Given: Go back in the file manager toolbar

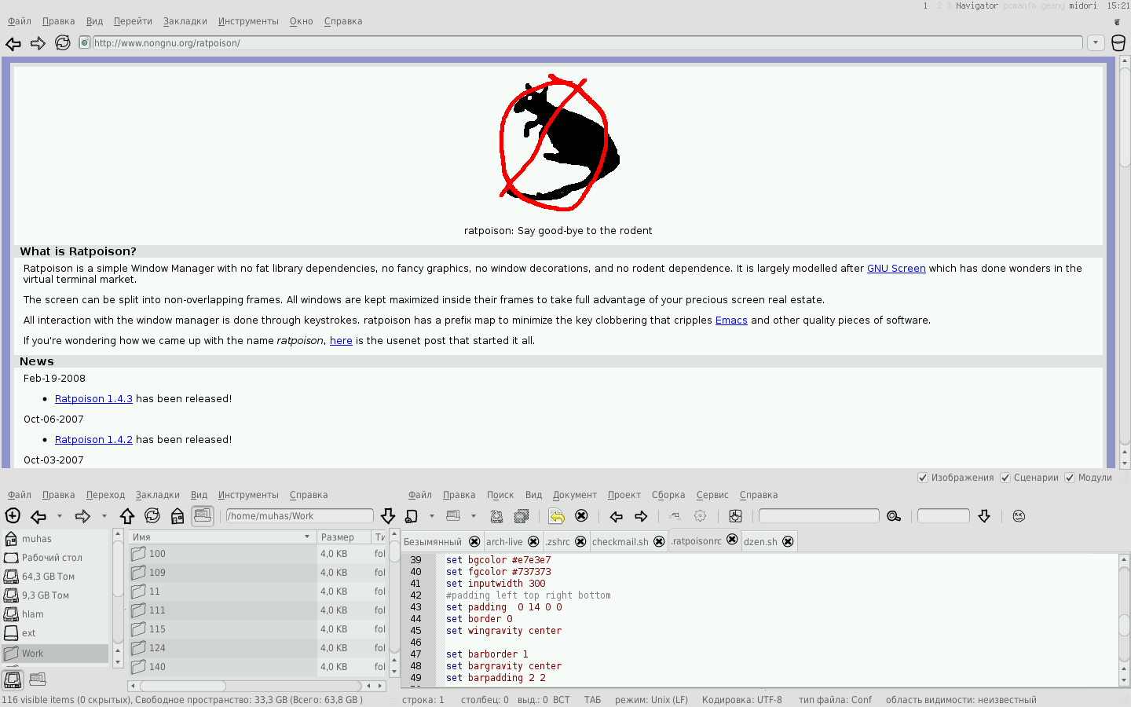Looking at the screenshot, I should [38, 516].
